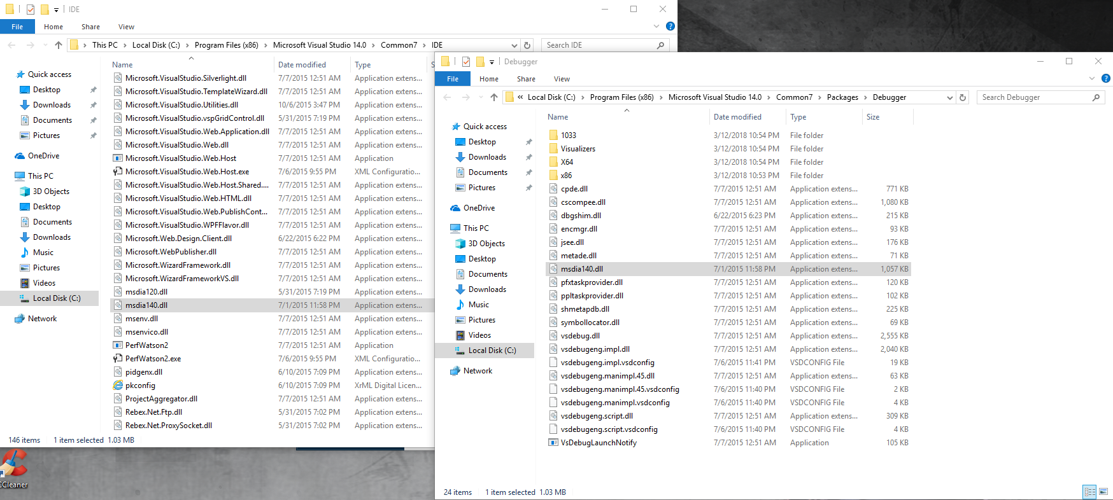Open address history dropdown in Debugger window

coord(950,97)
